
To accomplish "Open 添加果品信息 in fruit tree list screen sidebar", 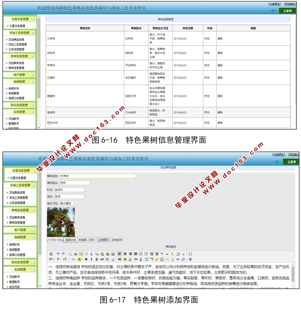I will pos(16,40).
